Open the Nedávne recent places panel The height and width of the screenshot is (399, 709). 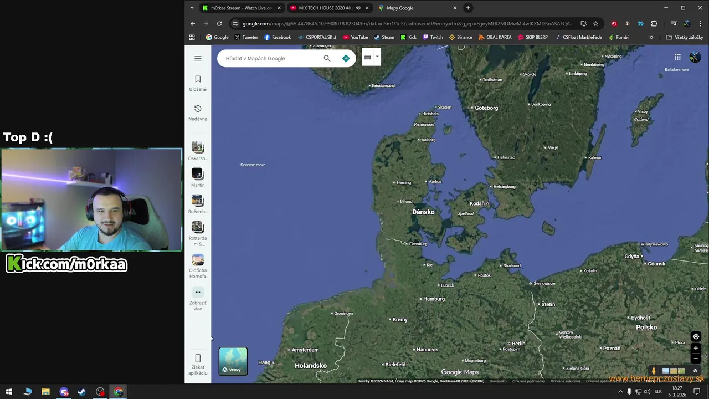tap(198, 112)
